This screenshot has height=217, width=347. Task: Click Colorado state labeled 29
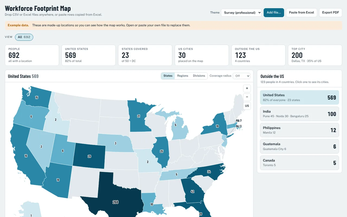[x=89, y=157]
